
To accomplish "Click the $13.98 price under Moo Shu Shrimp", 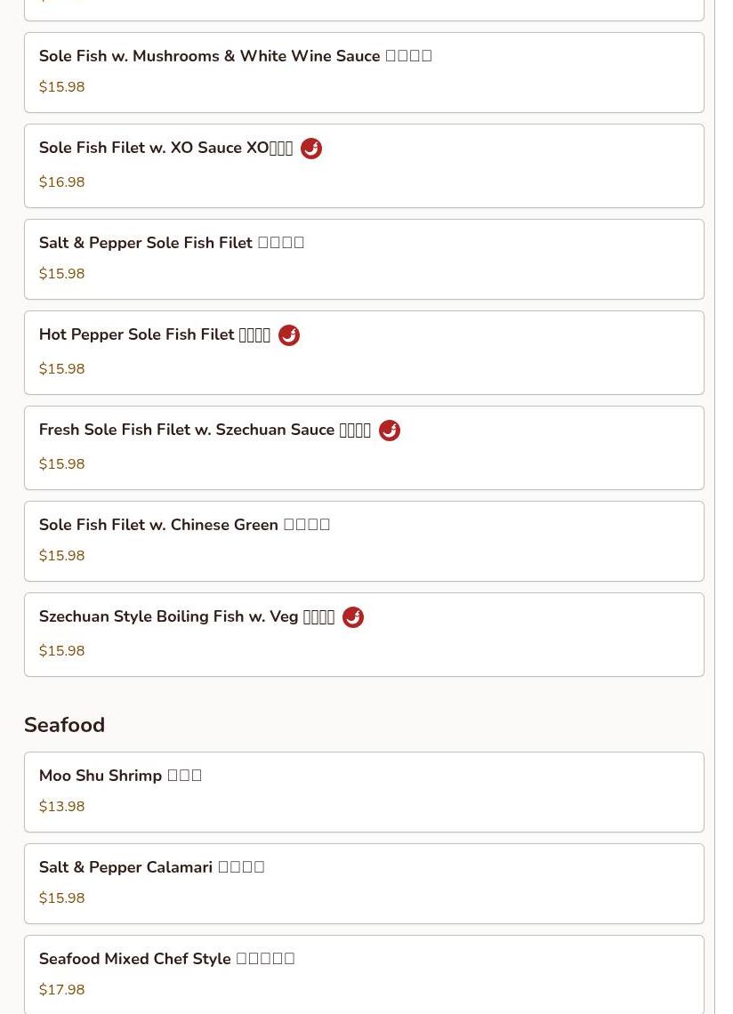I will click(62, 807).
